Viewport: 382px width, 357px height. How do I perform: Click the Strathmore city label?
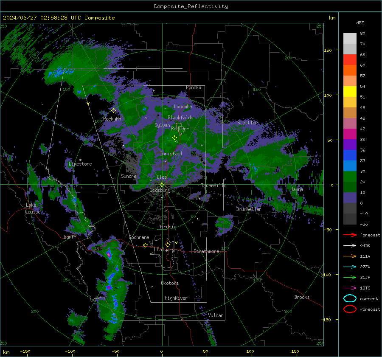206,251
